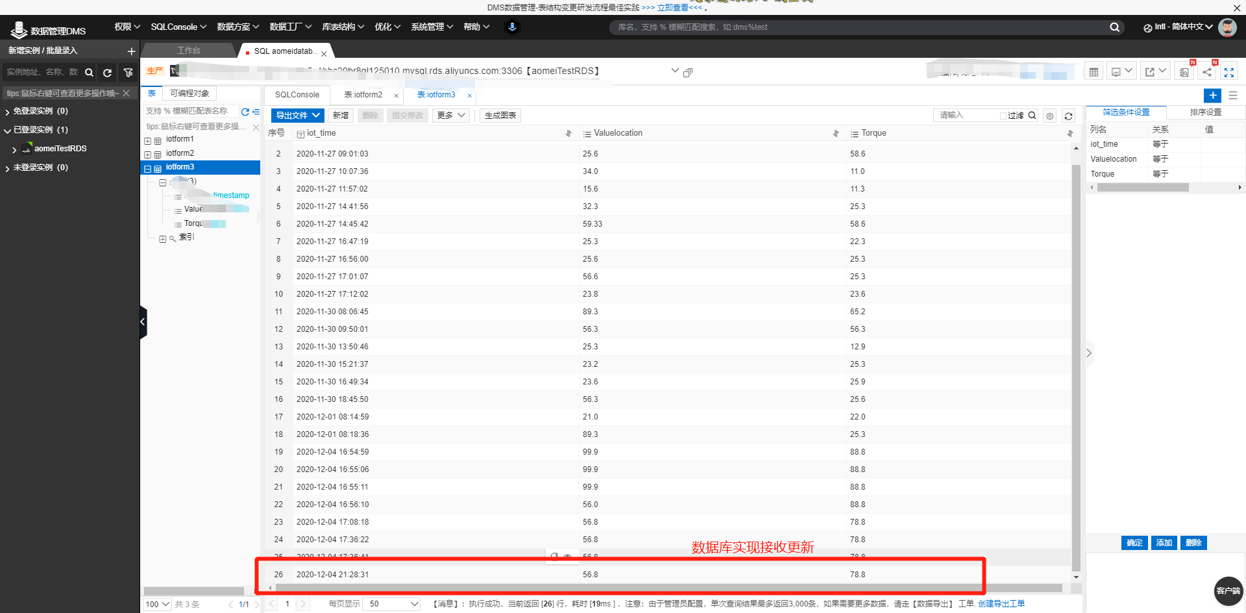Switch to the 工作台 tab

(x=189, y=51)
